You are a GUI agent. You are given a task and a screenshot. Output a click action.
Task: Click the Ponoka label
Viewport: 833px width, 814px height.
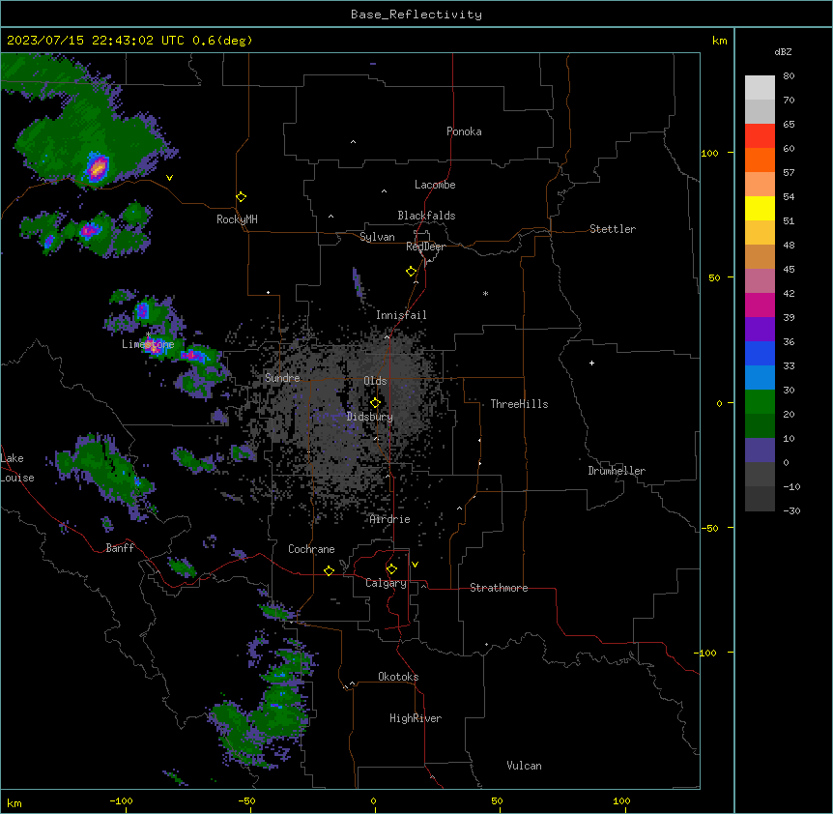(464, 131)
